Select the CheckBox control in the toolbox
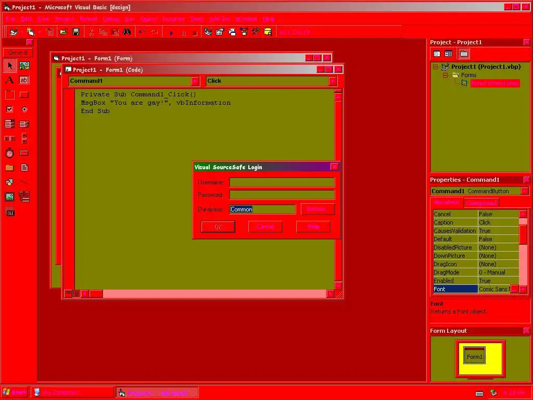The height and width of the screenshot is (400, 533). 10,109
